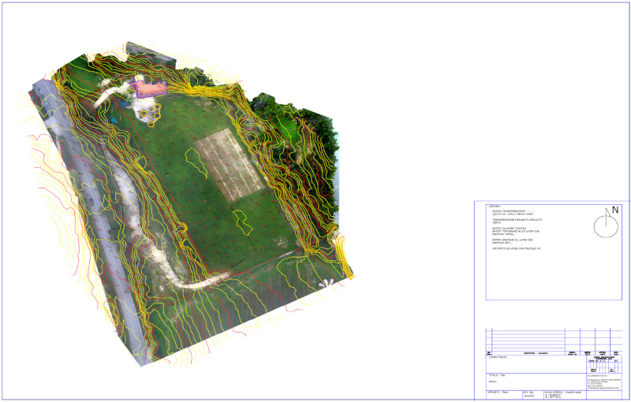Click the 'IMPIANTO - Plant' label

(498, 392)
